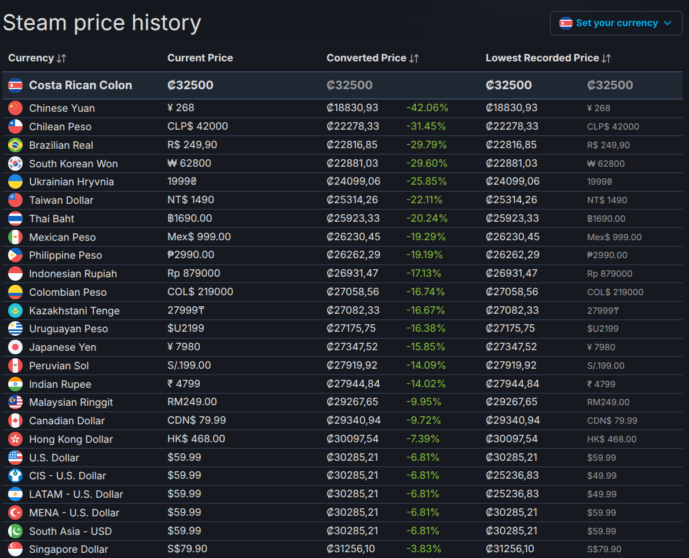Click the ₡25314,26 converted price
This screenshot has height=558, width=689.
pyautogui.click(x=352, y=200)
